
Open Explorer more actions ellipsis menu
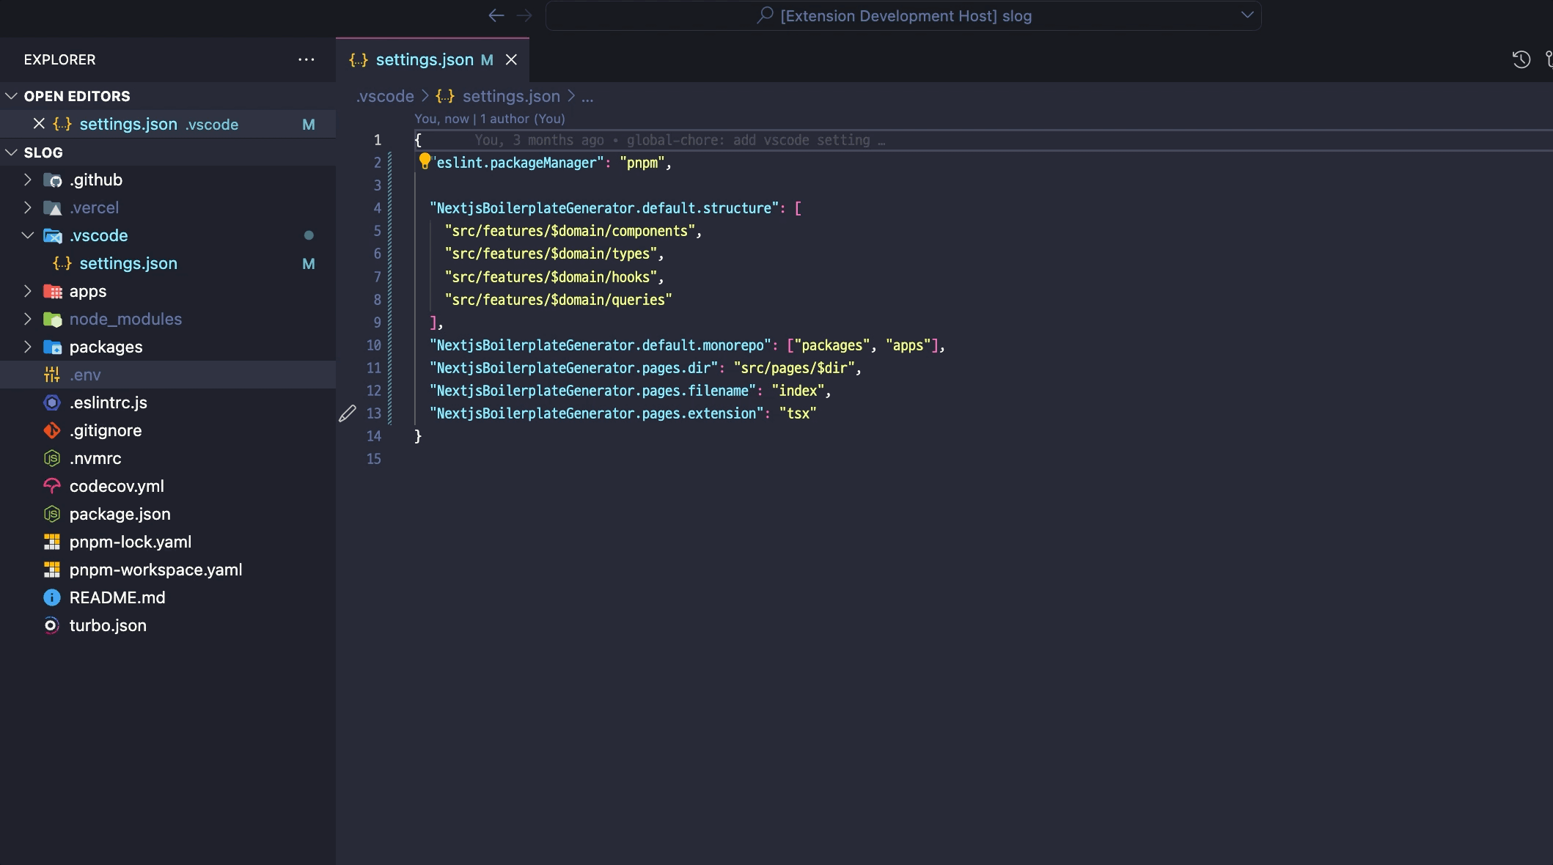coord(306,59)
